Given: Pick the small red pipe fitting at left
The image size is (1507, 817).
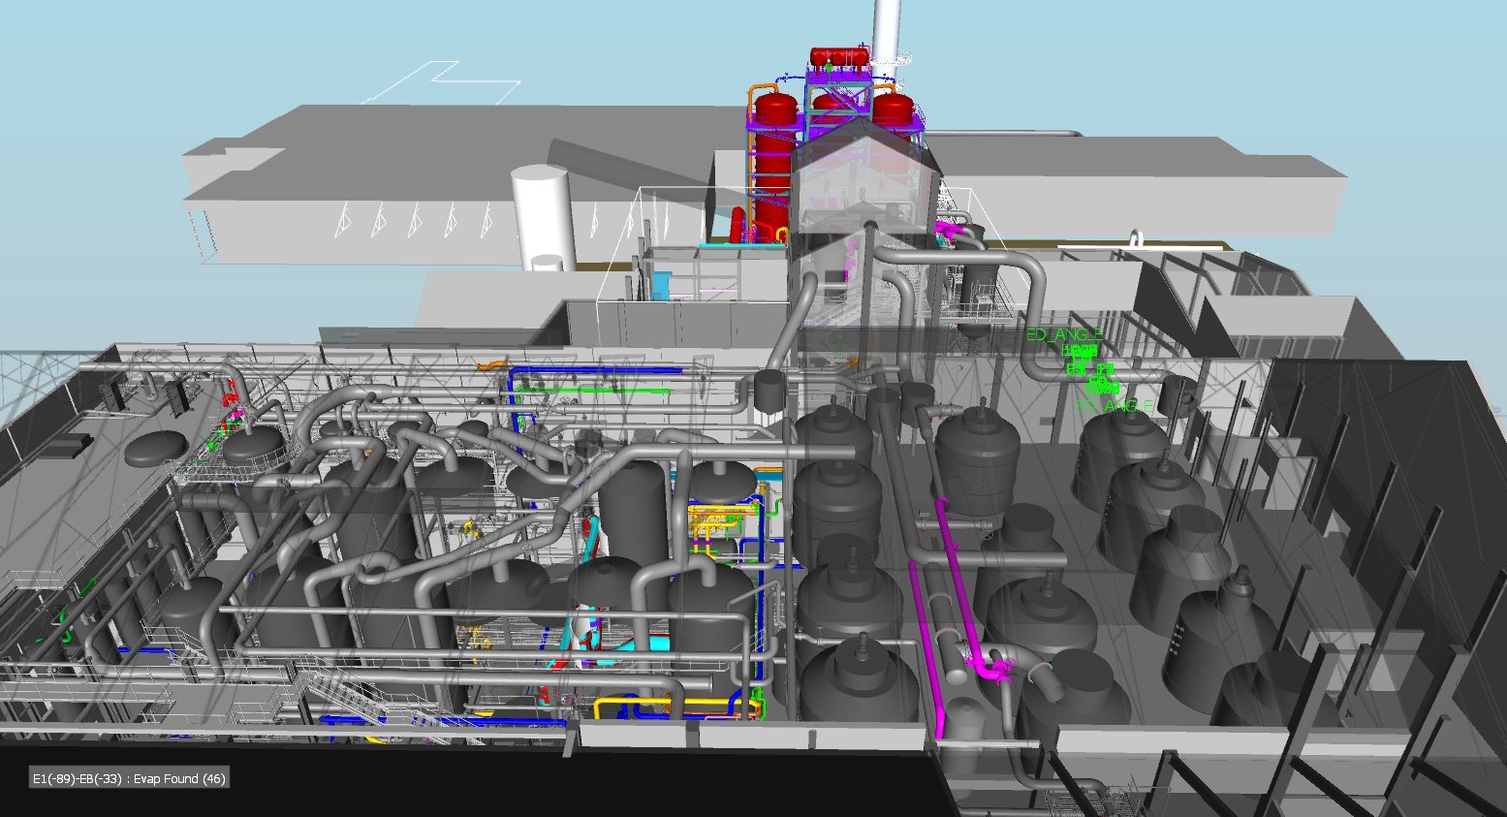Looking at the screenshot, I should tap(230, 391).
